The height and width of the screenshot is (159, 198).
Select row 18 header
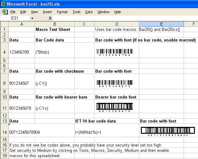pos(4,156)
